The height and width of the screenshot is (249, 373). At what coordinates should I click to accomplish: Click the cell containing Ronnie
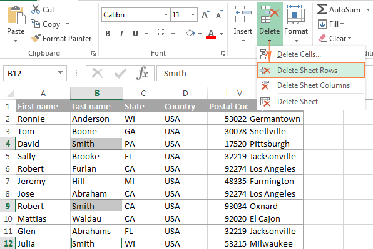pyautogui.click(x=43, y=119)
